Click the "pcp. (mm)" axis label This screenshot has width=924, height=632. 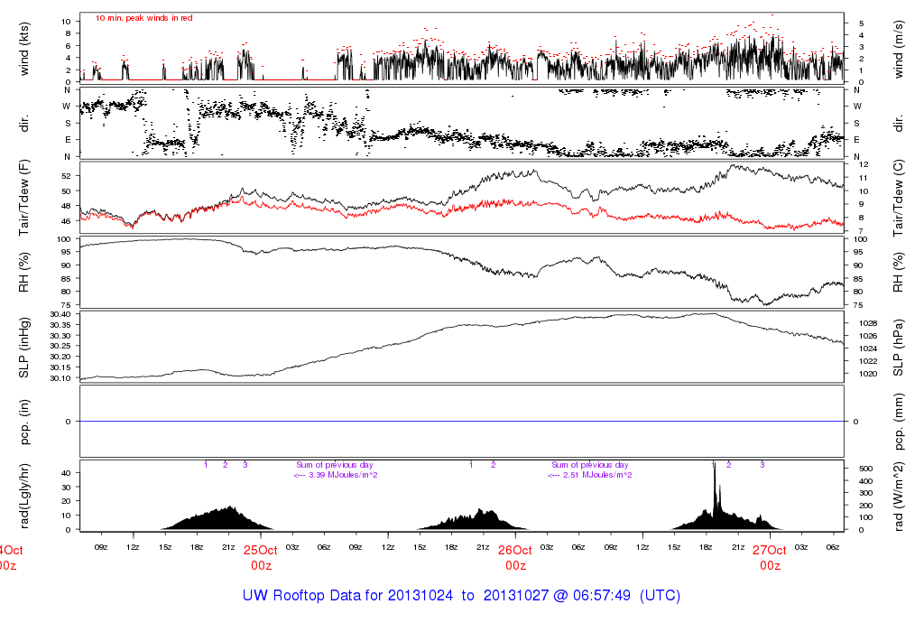[898, 422]
